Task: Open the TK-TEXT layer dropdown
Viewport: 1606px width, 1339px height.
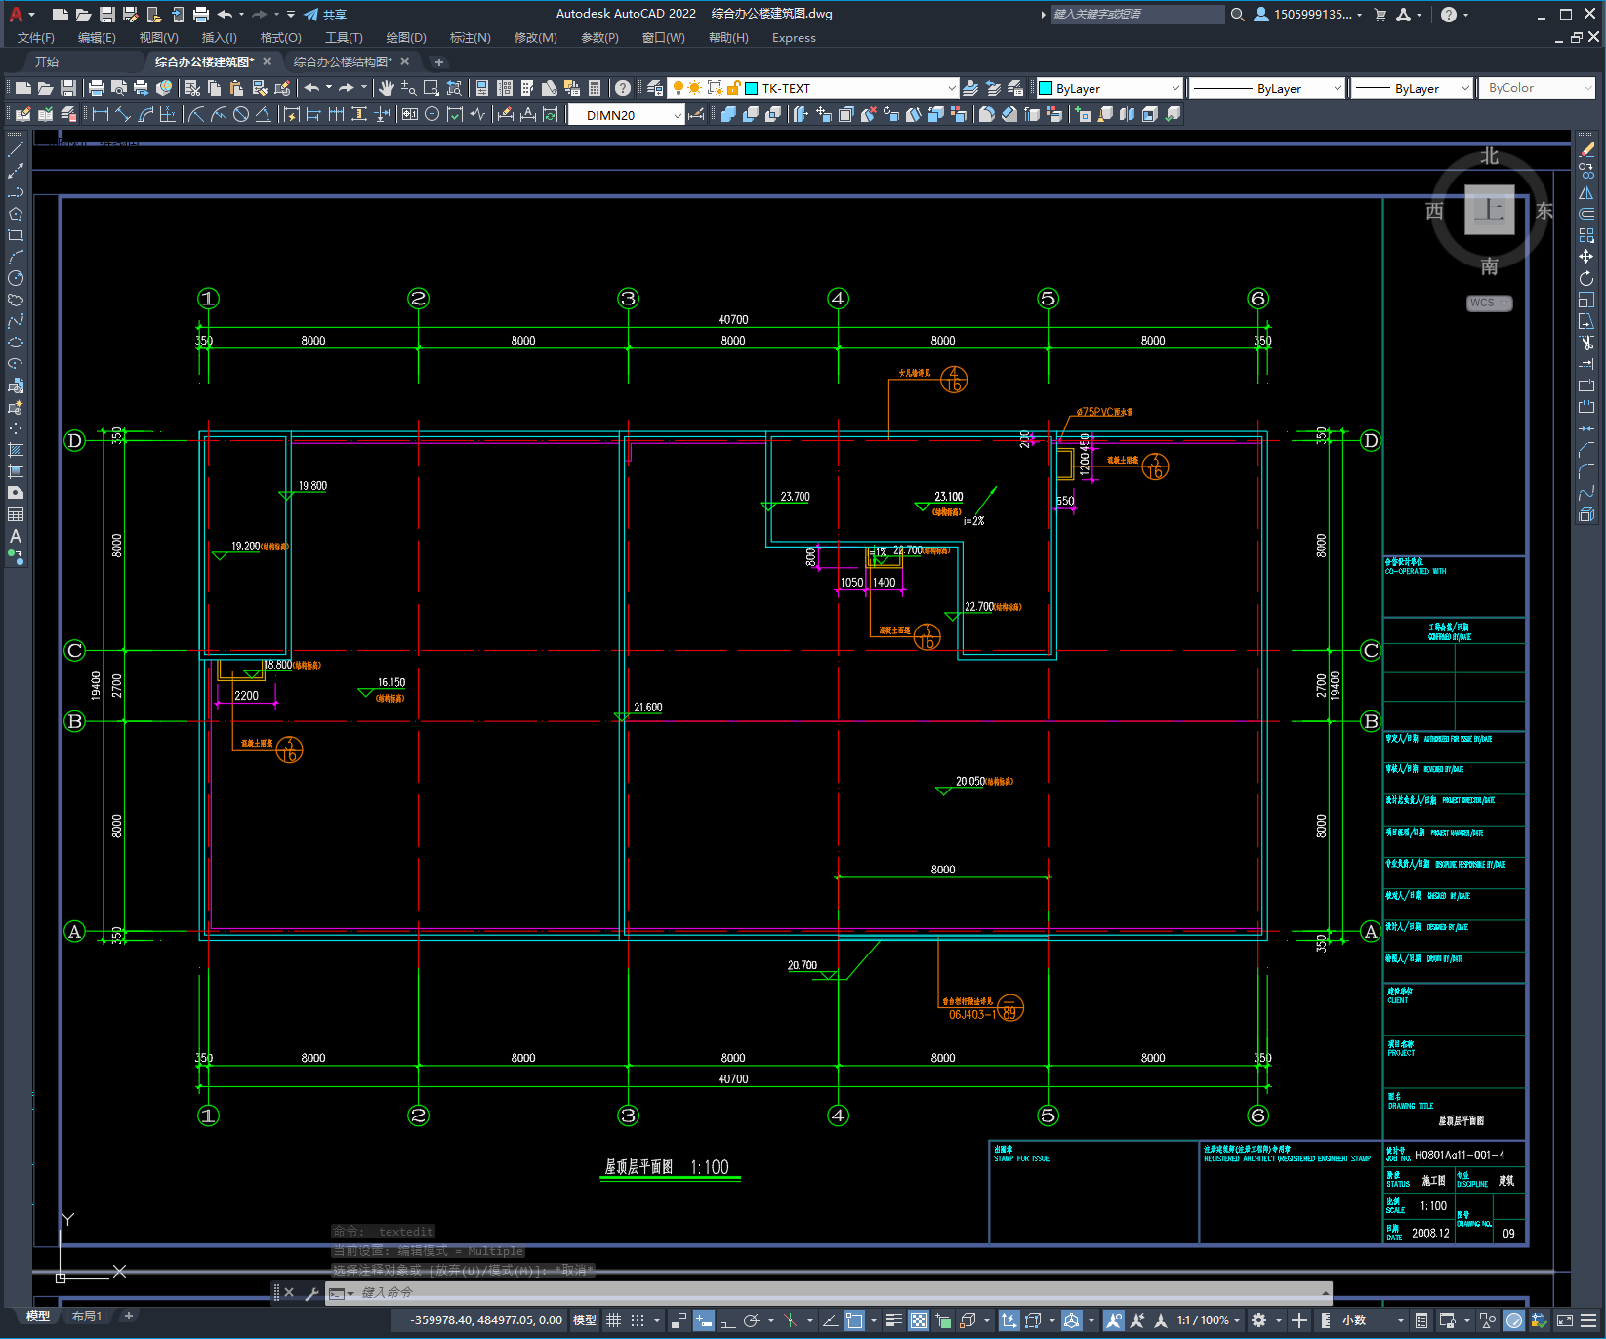Action: [952, 88]
